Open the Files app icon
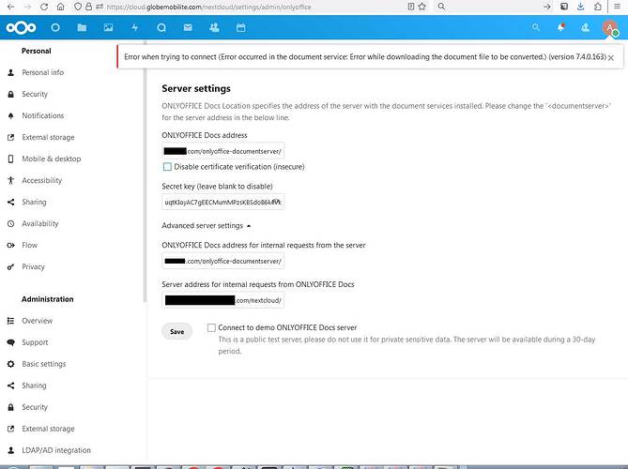Viewport: 628px width, 469px height. pyautogui.click(x=82, y=27)
